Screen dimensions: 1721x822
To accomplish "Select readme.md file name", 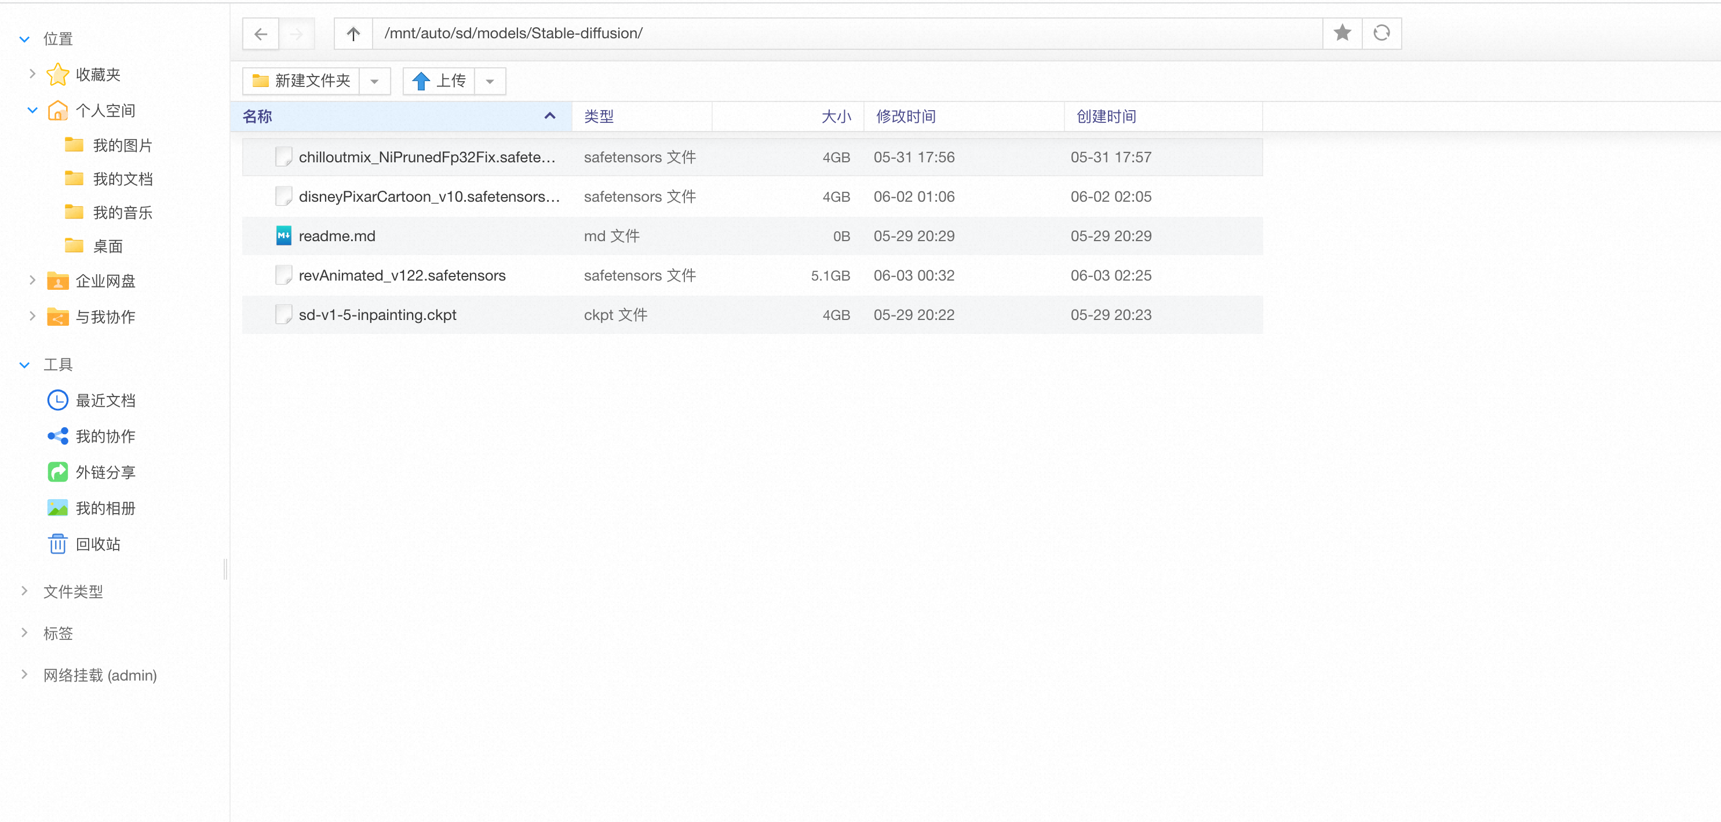I will click(337, 236).
